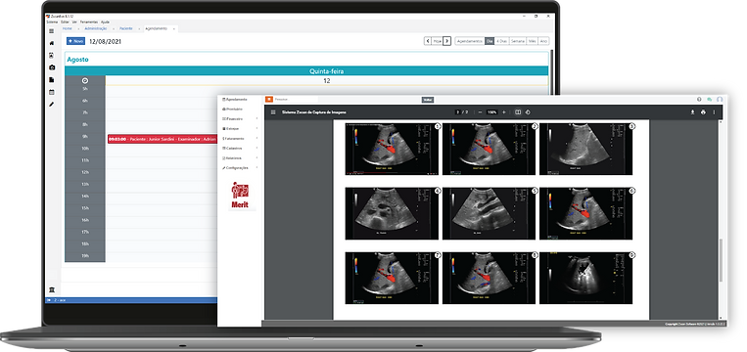Click ultrasound image number 3

pos(586,149)
